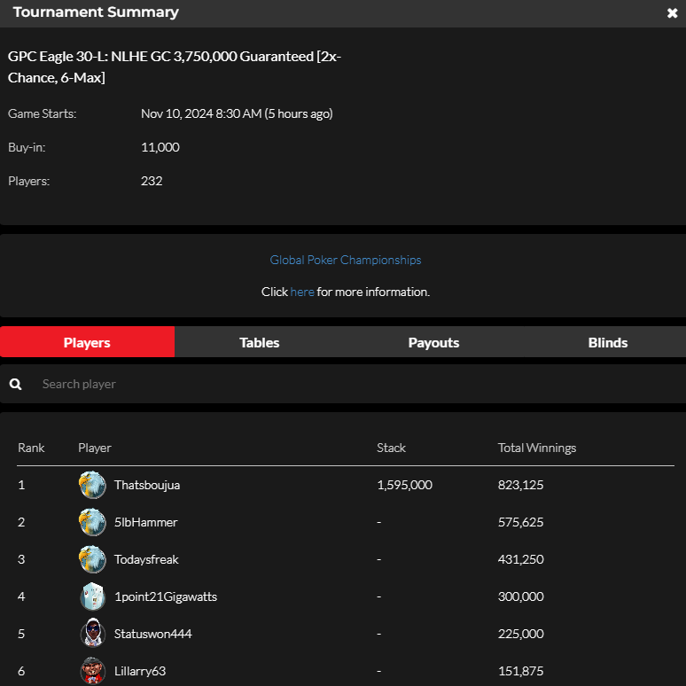The image size is (686, 686).
Task: Click the winnings value 431,250
Action: coord(520,559)
